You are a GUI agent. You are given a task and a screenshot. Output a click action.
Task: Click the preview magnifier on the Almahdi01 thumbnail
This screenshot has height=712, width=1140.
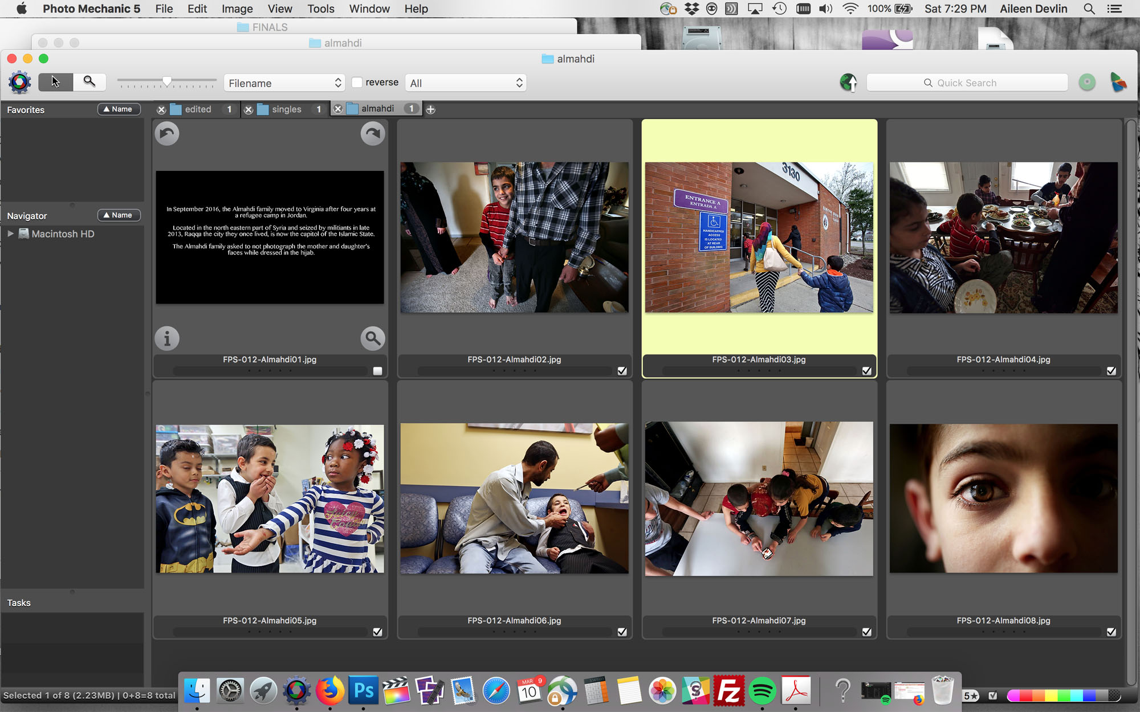pos(372,339)
